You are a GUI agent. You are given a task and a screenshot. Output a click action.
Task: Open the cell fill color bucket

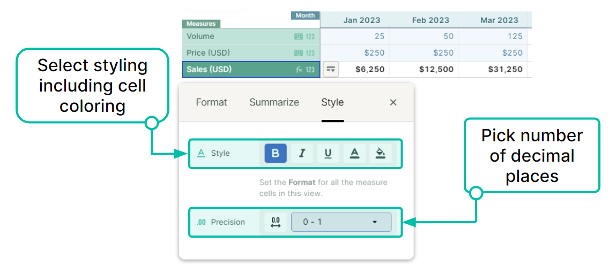[380, 154]
